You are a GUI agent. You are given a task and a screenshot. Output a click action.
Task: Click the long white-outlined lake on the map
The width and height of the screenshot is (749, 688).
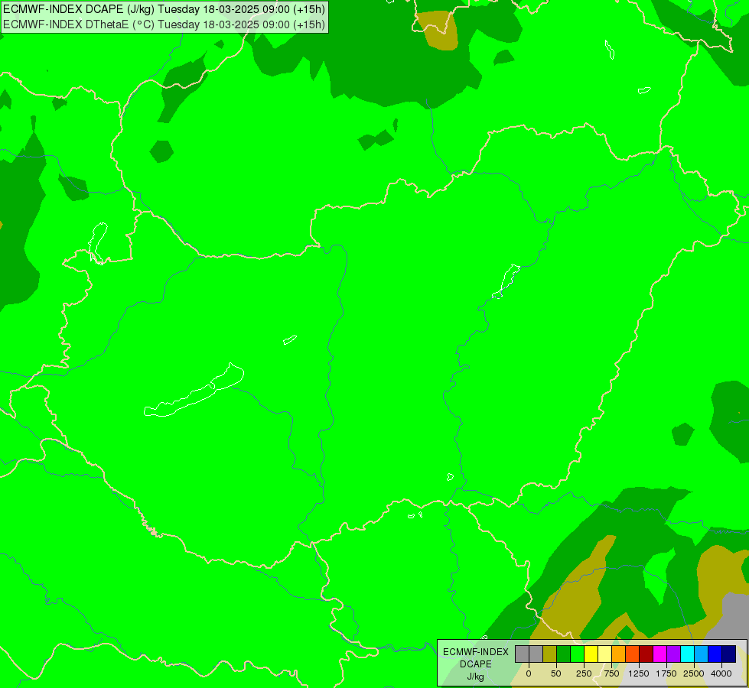coord(194,391)
